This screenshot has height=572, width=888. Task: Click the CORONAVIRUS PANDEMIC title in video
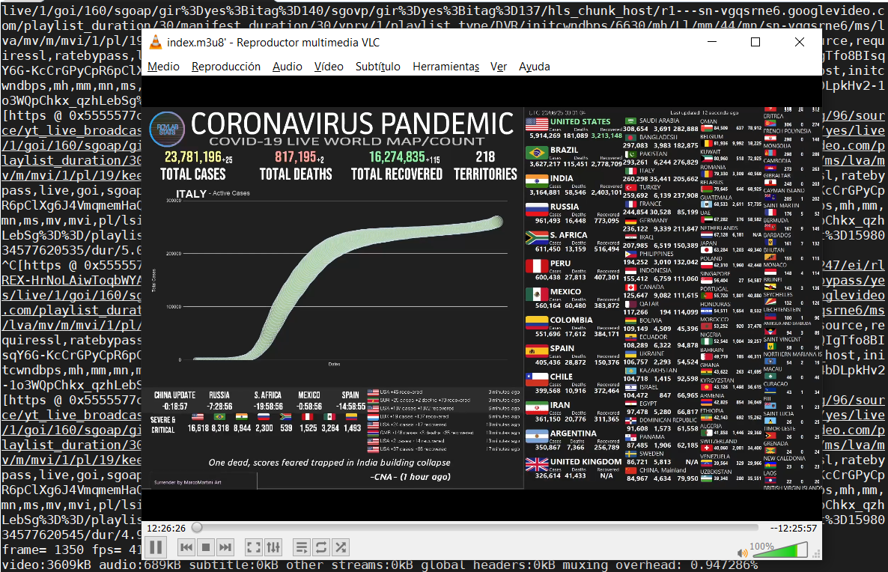(352, 124)
